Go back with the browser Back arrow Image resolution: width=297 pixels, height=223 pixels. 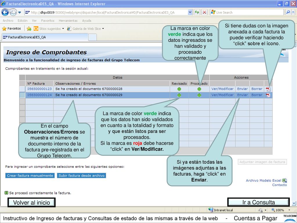(5, 12)
